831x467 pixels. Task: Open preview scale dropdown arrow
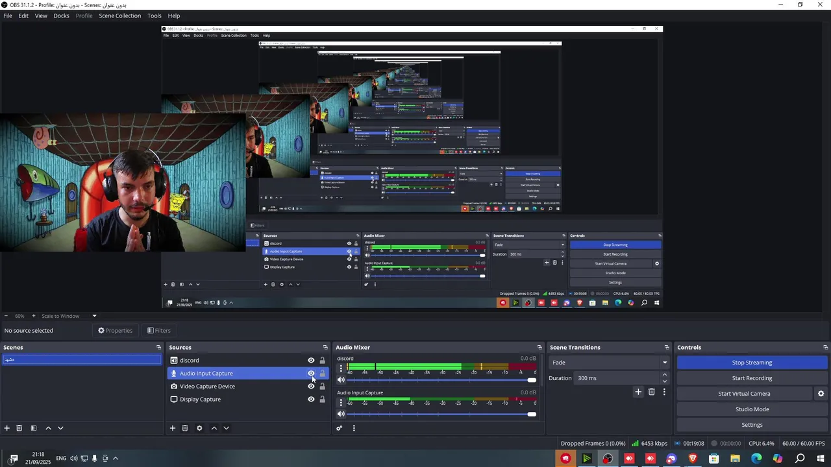[x=94, y=317]
